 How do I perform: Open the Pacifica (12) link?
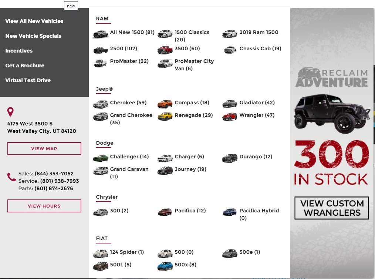(x=190, y=211)
